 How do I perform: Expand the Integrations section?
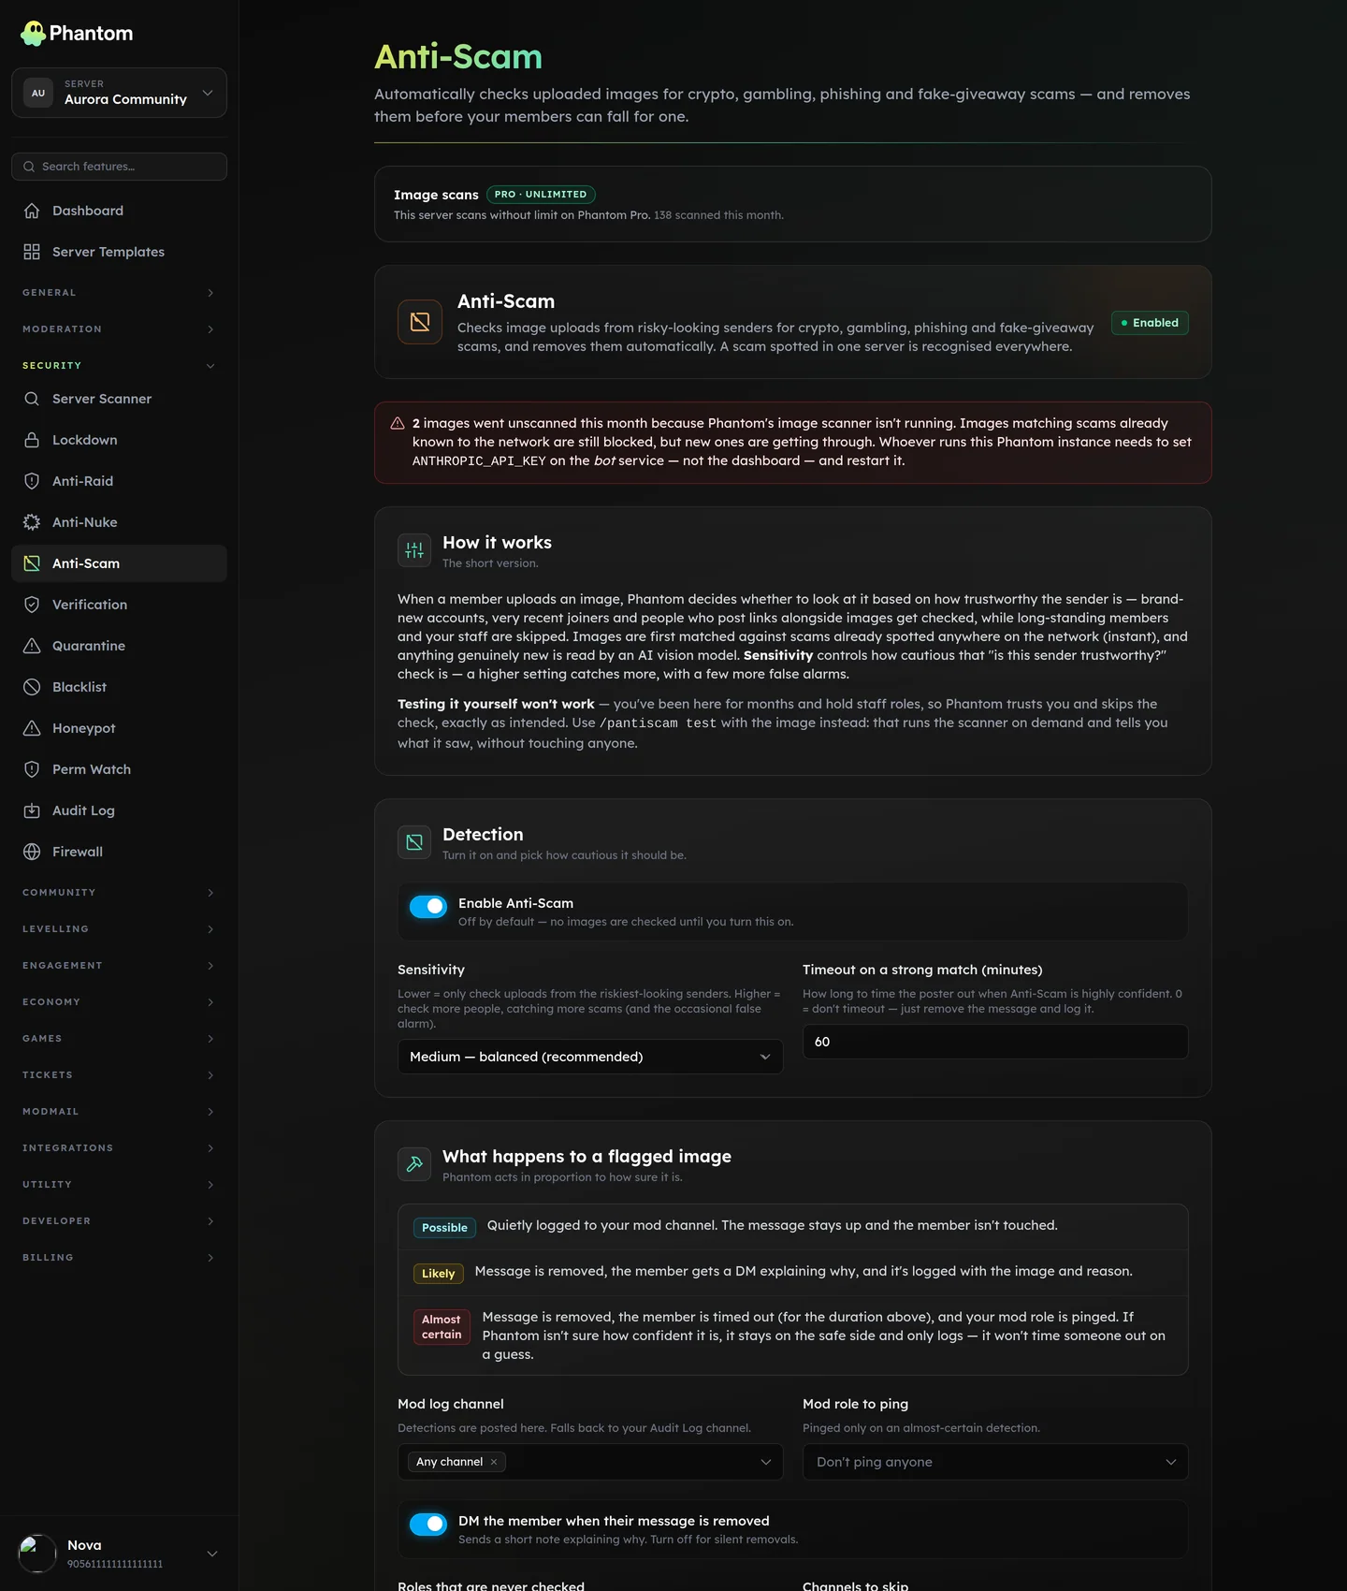[119, 1148]
